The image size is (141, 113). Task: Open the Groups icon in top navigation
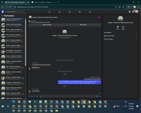coord(80,12)
